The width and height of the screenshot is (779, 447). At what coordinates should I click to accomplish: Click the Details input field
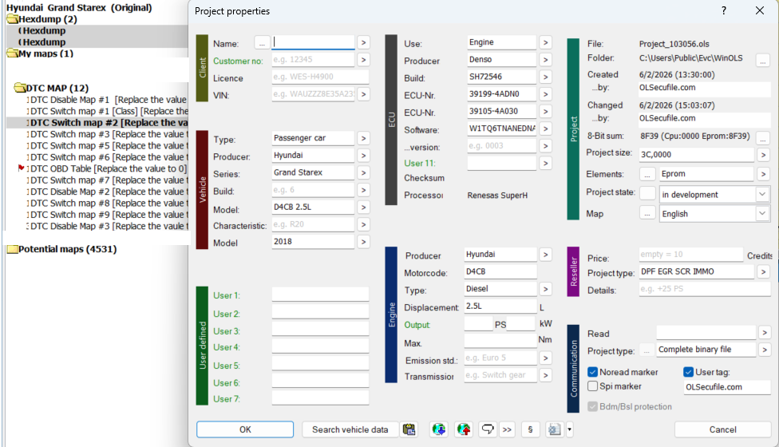pyautogui.click(x=705, y=289)
